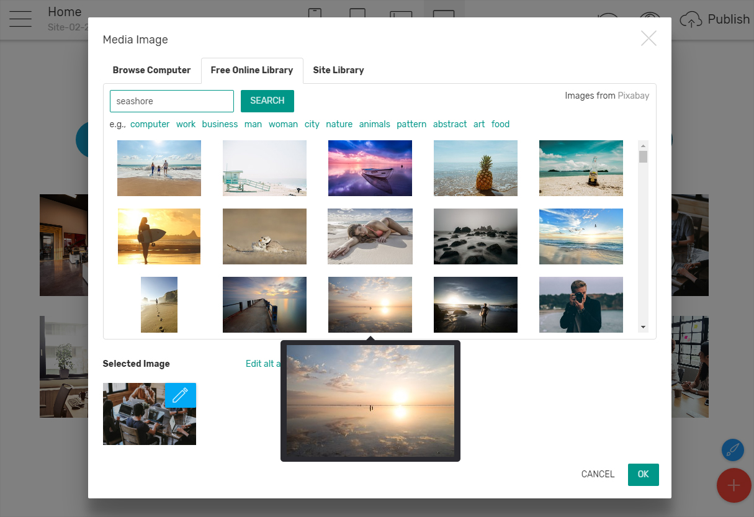
Task: Open the Pixabay link
Action: (633, 96)
